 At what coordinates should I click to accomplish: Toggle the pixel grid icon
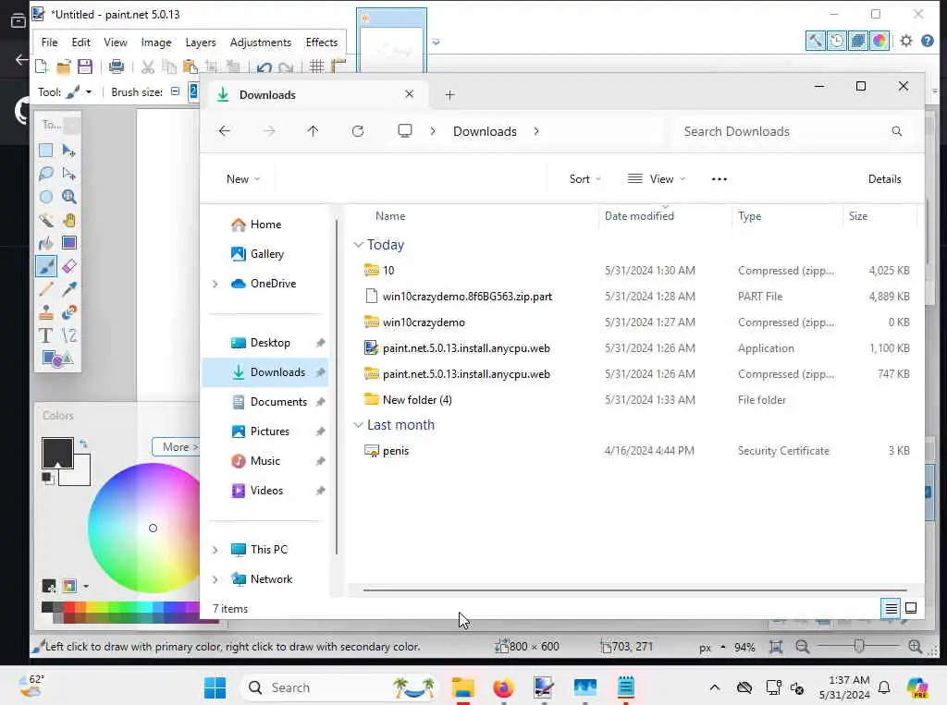coord(316,67)
